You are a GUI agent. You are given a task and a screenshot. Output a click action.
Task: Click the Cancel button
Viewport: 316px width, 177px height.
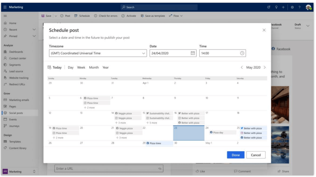[256, 155]
